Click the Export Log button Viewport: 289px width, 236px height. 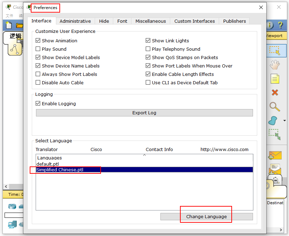coord(144,113)
